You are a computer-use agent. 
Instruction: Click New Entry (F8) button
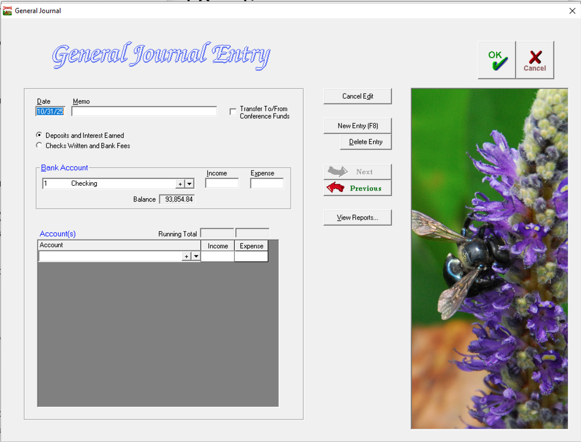357,126
